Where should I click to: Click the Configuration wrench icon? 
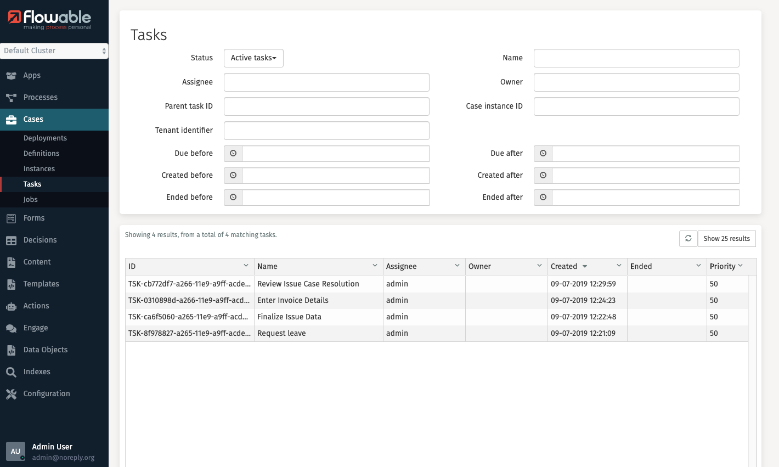[x=11, y=394]
